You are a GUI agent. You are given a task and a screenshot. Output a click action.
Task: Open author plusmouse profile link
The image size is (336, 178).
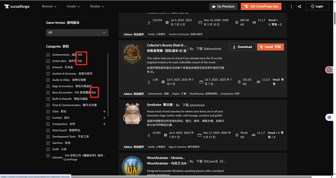click(197, 105)
